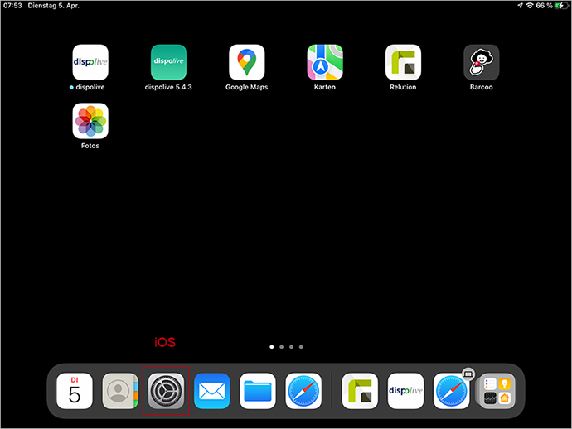Go to the fourth home screen page dot
Image resolution: width=572 pixels, height=429 pixels.
[x=301, y=347]
